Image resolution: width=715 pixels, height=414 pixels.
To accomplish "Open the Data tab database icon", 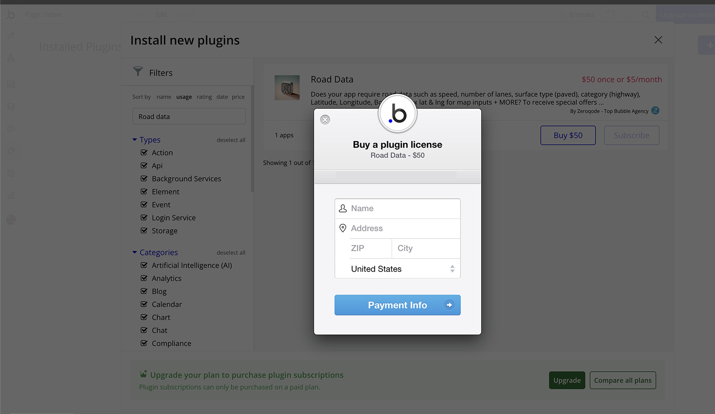I will [x=11, y=107].
